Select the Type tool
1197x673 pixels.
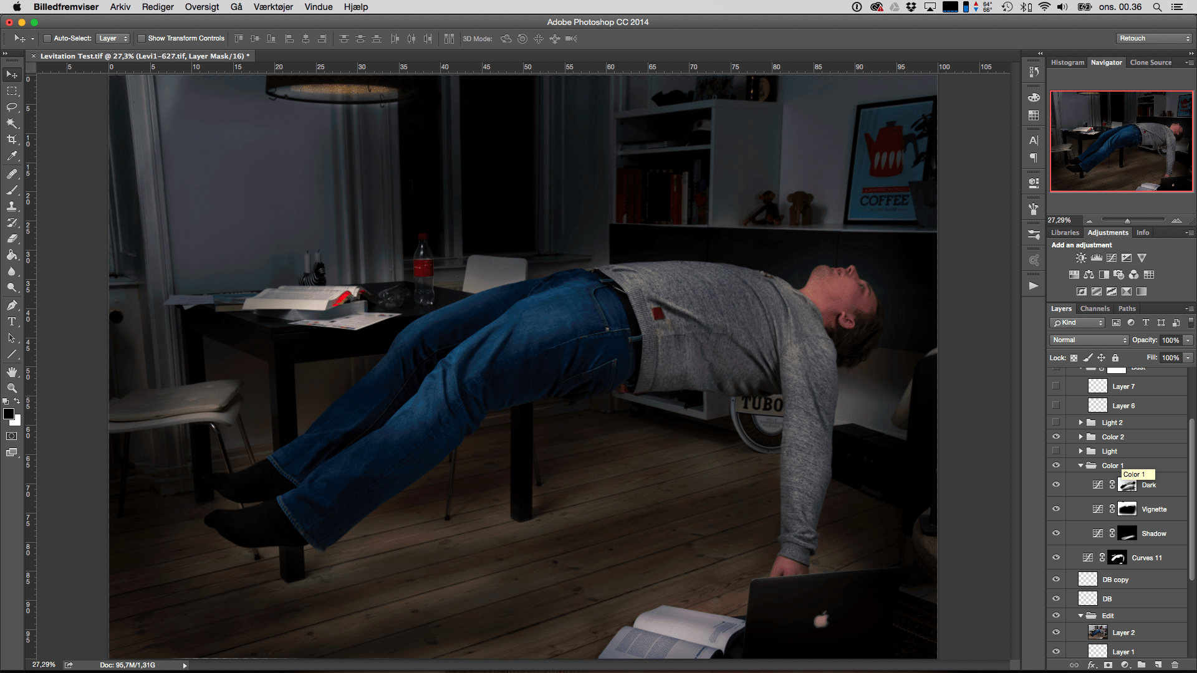coord(12,322)
